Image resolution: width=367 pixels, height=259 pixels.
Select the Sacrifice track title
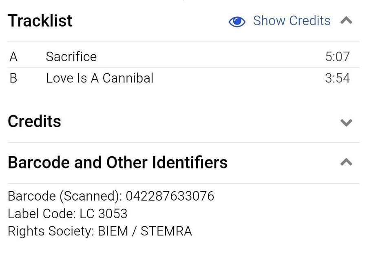[71, 57]
